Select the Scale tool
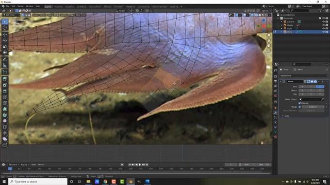Image resolution: width=330 pixels, height=185 pixels. (x=5, y=47)
